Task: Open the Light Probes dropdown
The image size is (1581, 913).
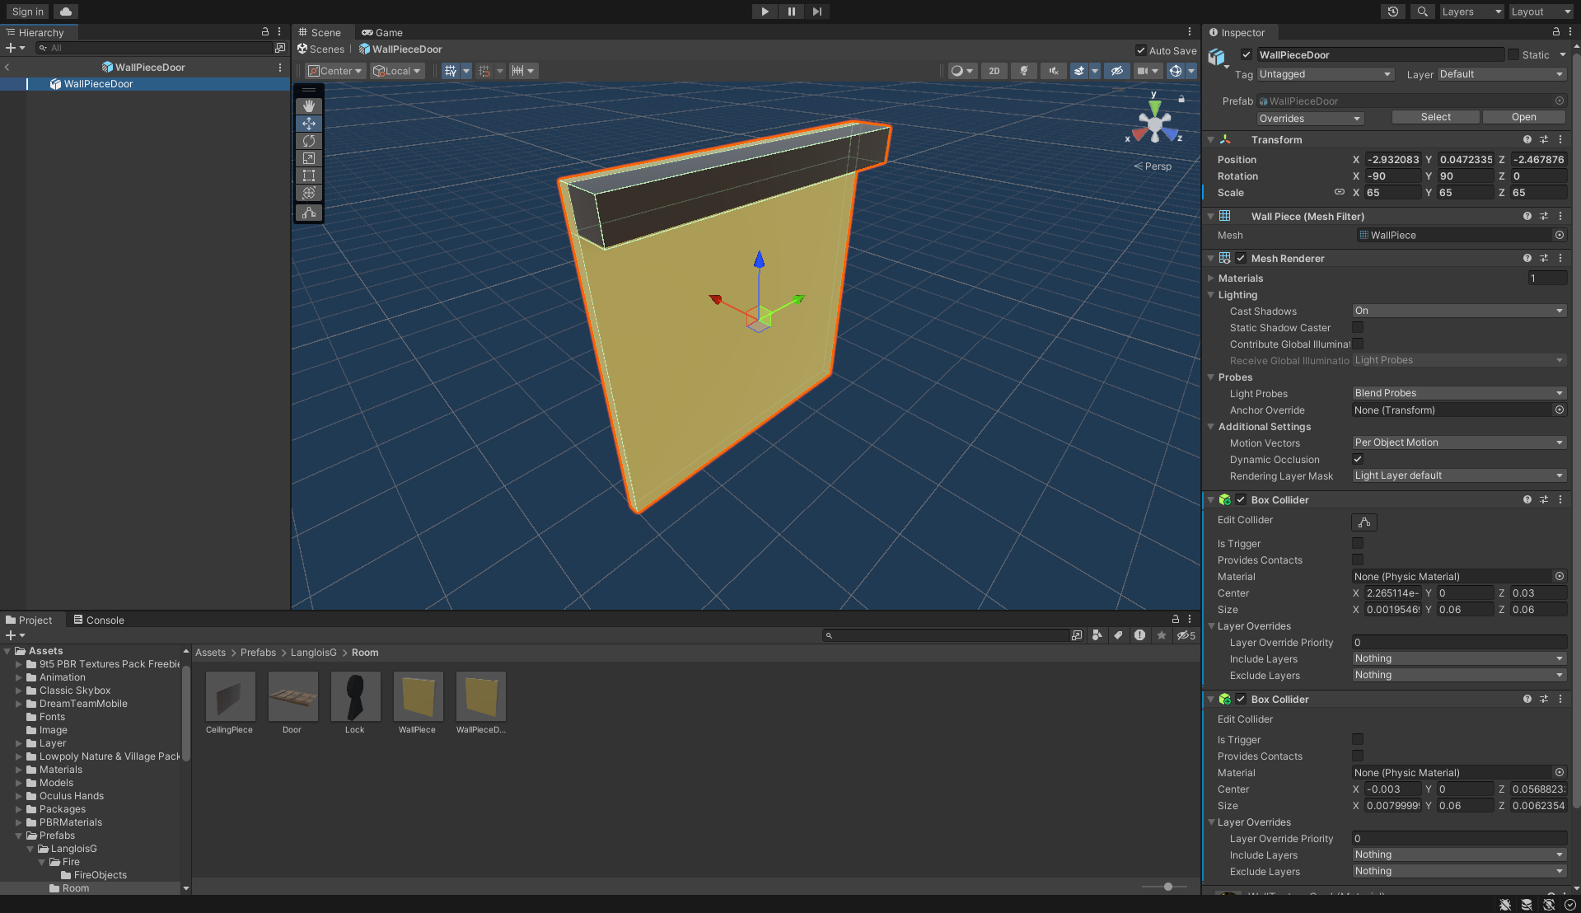Action: point(1458,393)
